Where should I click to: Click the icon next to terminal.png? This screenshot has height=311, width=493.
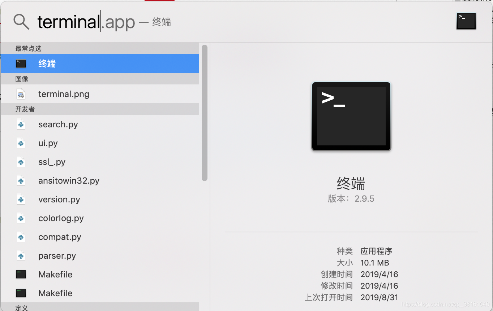point(21,94)
